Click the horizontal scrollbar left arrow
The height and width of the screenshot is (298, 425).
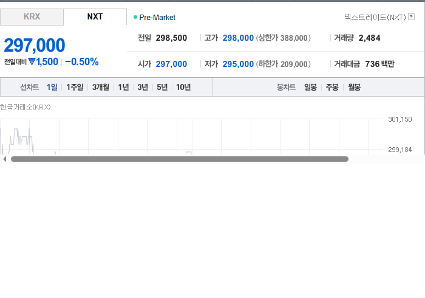click(x=5, y=159)
